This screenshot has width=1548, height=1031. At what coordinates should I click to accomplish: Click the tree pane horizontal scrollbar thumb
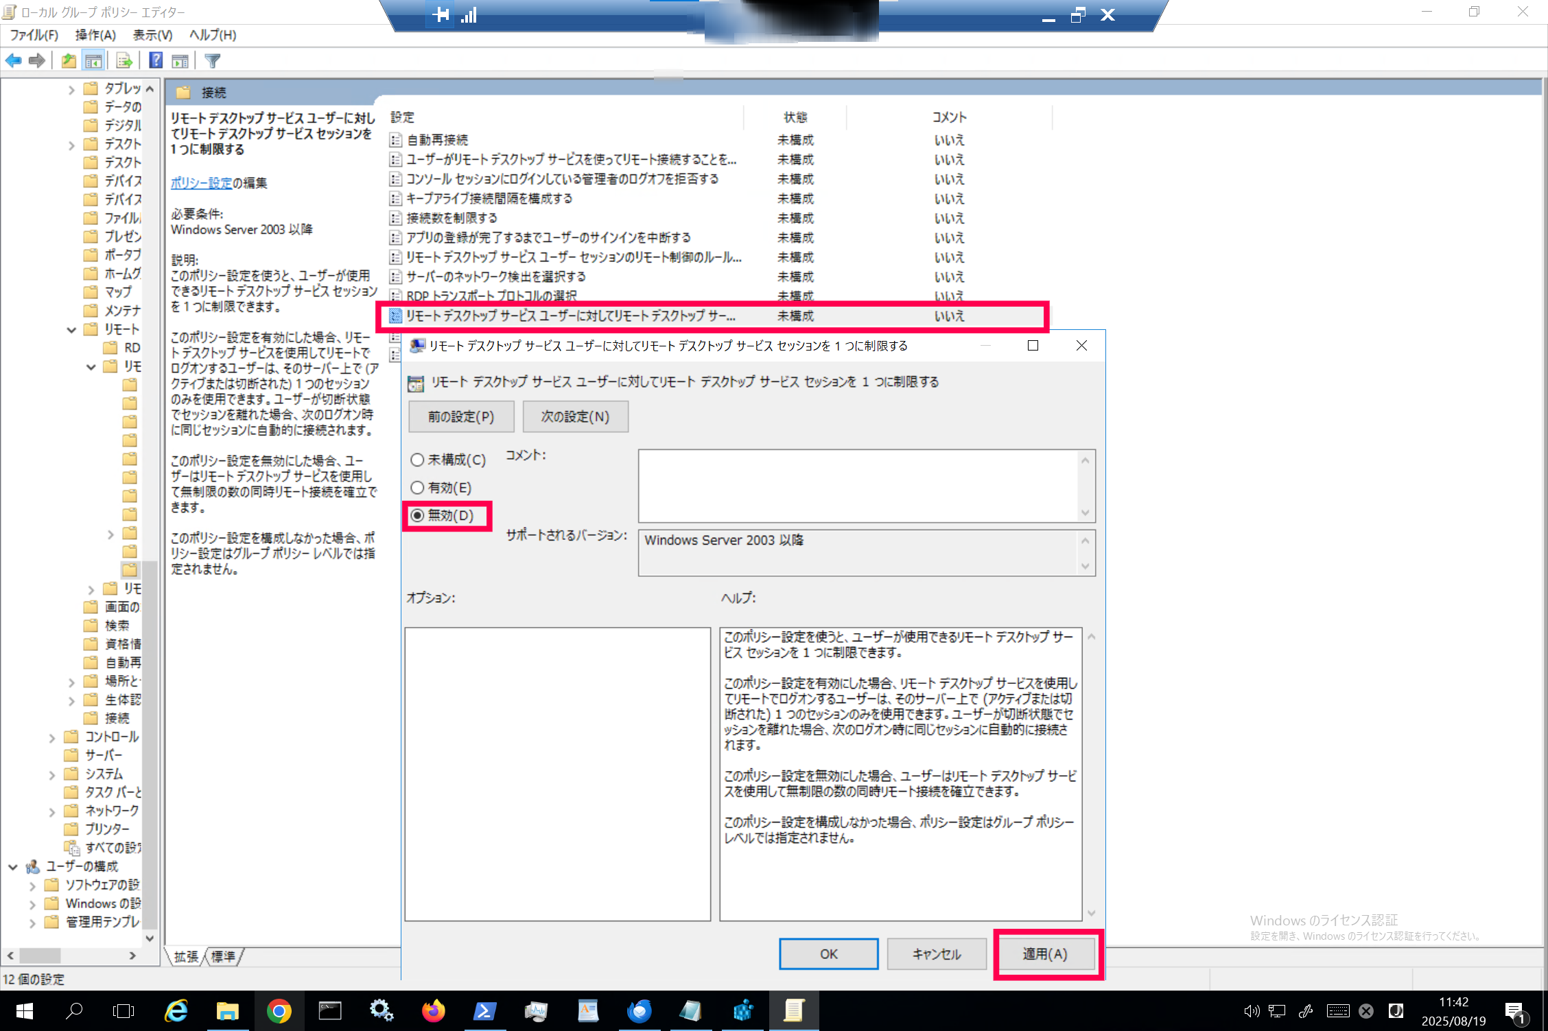coord(40,956)
